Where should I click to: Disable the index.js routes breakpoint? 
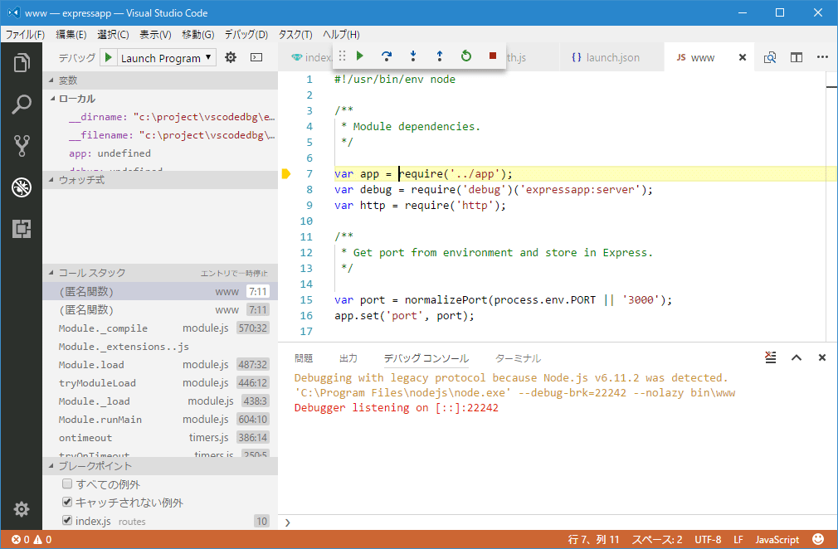coord(66,521)
